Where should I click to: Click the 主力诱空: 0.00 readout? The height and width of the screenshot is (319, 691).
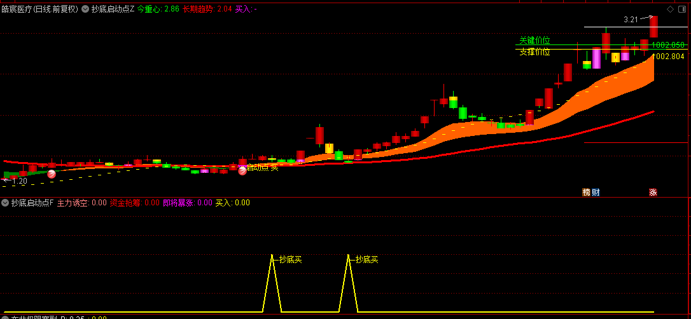pyautogui.click(x=82, y=203)
